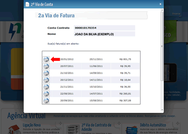188x134 pixels.
Task: Open 2ª Via de Contrato de Adesão block
Action: (x=96, y=127)
